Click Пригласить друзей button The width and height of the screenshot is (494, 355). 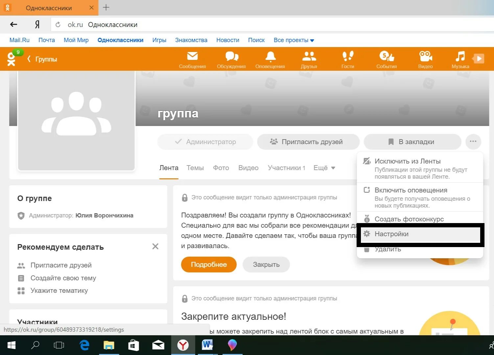308,142
